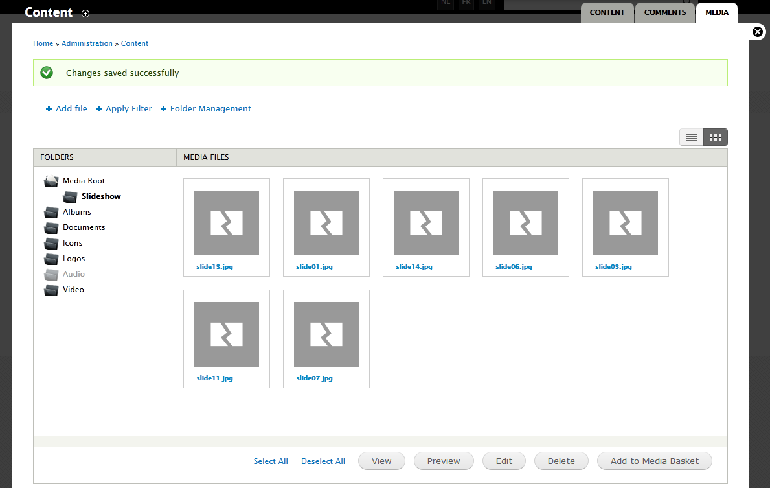Open the CONTENT tab
770x488 pixels.
(x=607, y=13)
